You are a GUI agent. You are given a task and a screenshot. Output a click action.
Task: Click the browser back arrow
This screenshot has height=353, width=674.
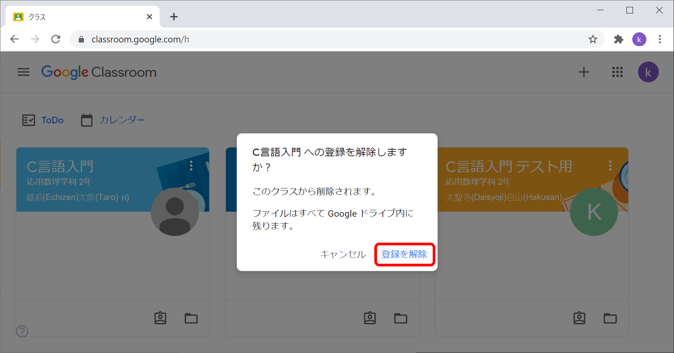pos(14,39)
